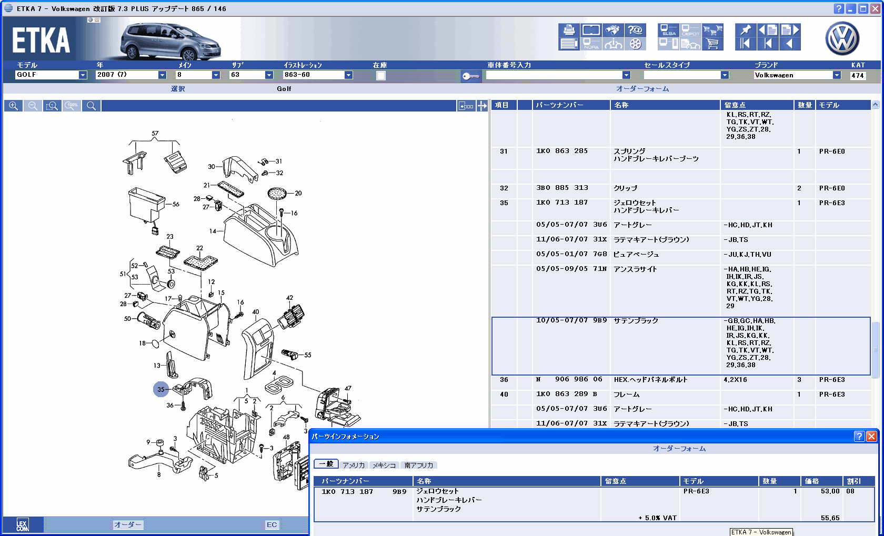
Task: Click the DEPOT icon
Action: click(x=690, y=30)
